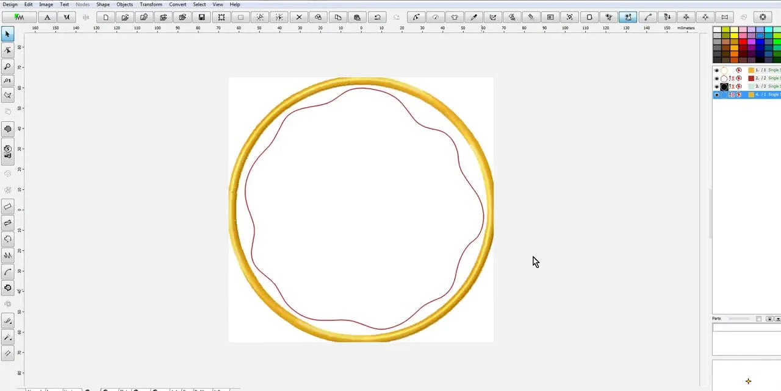Screen dimensions: 781x391
Task: Create a new blank design
Action: click(x=106, y=17)
